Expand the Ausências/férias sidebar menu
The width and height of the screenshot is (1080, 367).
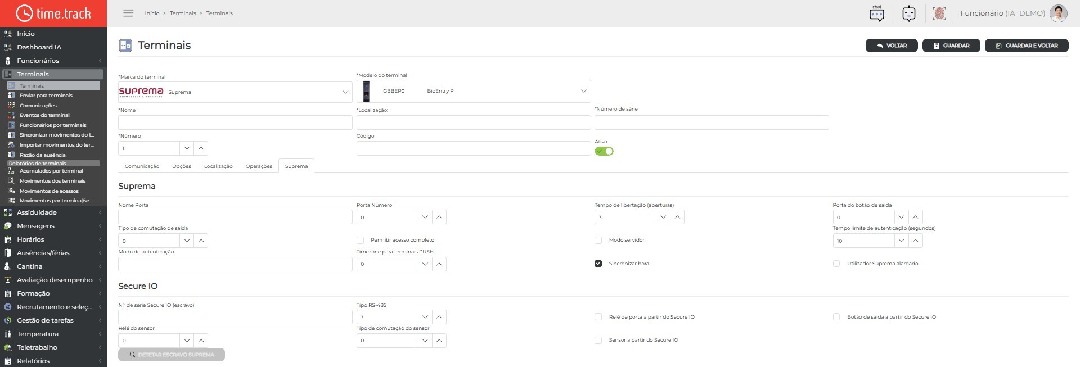point(53,253)
